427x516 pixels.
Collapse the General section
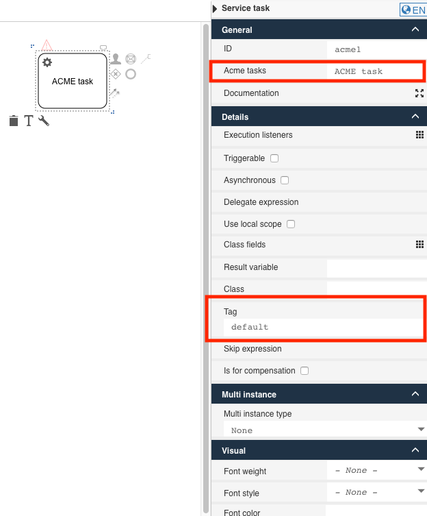(x=415, y=30)
